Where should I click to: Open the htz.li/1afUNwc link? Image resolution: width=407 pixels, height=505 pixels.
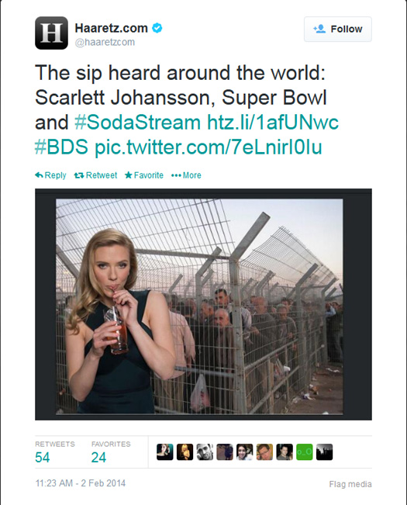[x=273, y=123]
